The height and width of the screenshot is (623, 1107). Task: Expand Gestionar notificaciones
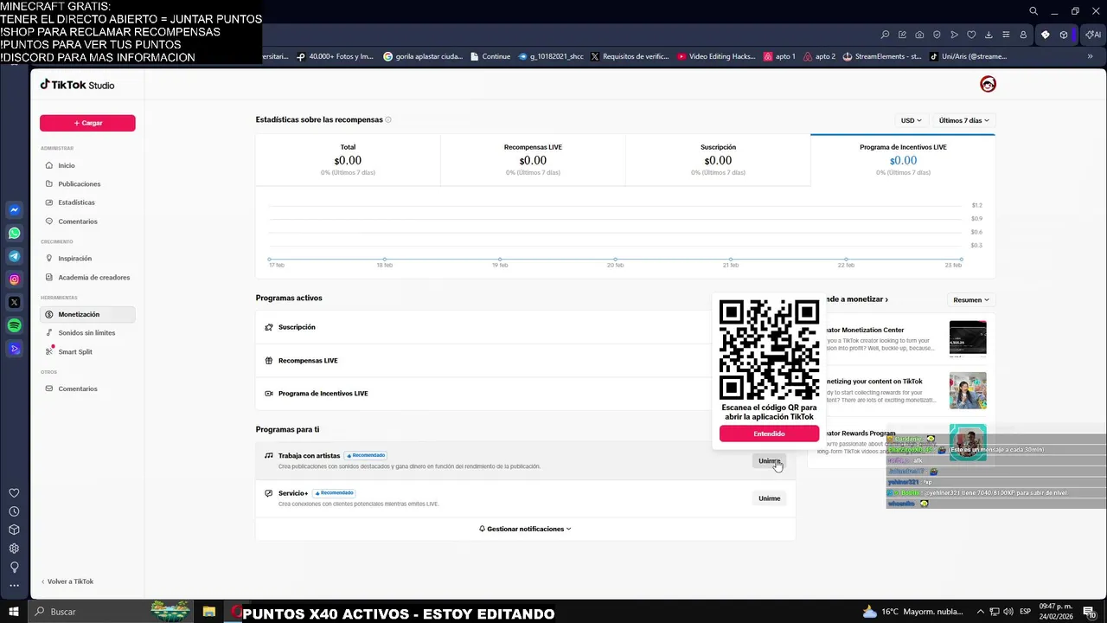pyautogui.click(x=525, y=529)
